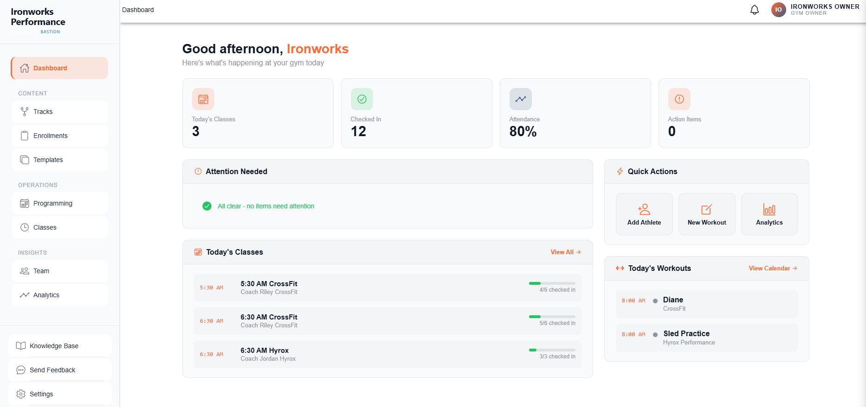Click the Dashboard home icon
The height and width of the screenshot is (407, 866).
pyautogui.click(x=25, y=68)
